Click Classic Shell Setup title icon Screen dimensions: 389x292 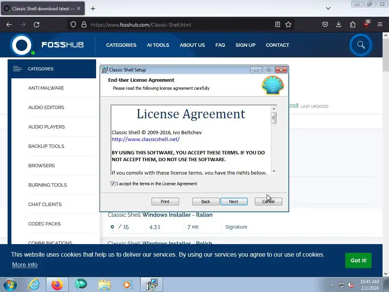tap(104, 70)
